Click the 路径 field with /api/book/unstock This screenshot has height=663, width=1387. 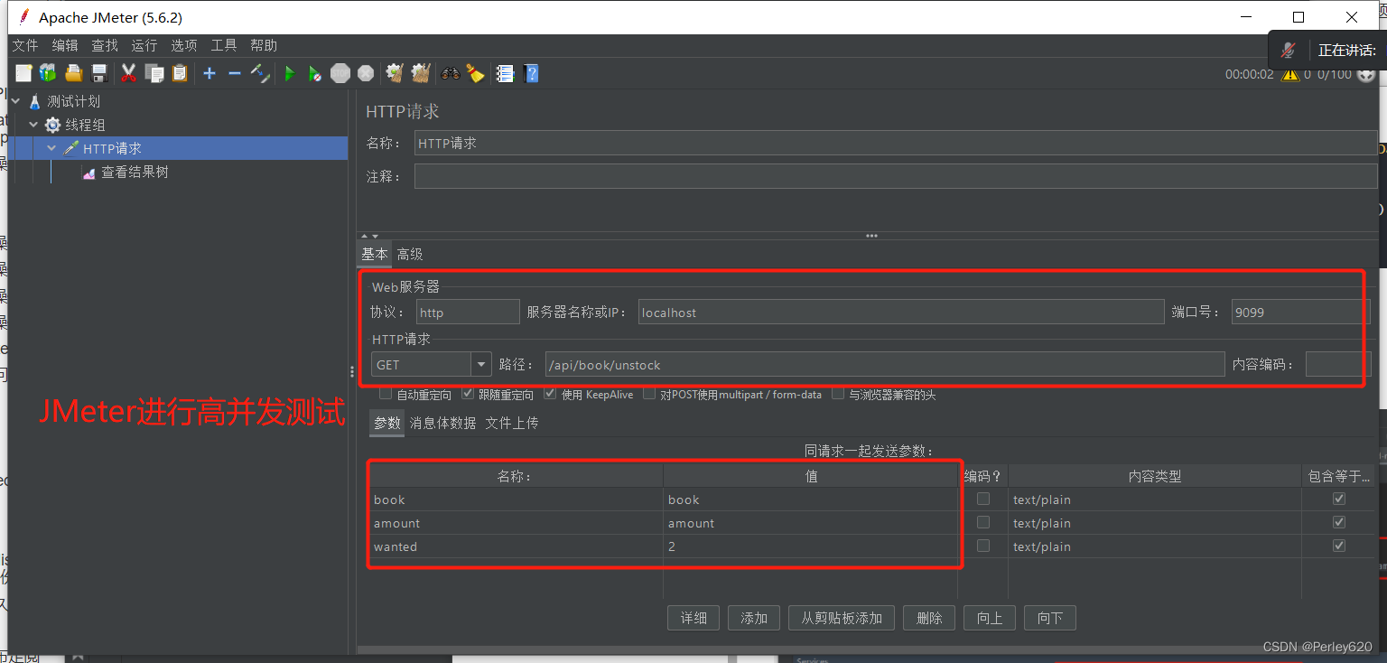tap(885, 365)
